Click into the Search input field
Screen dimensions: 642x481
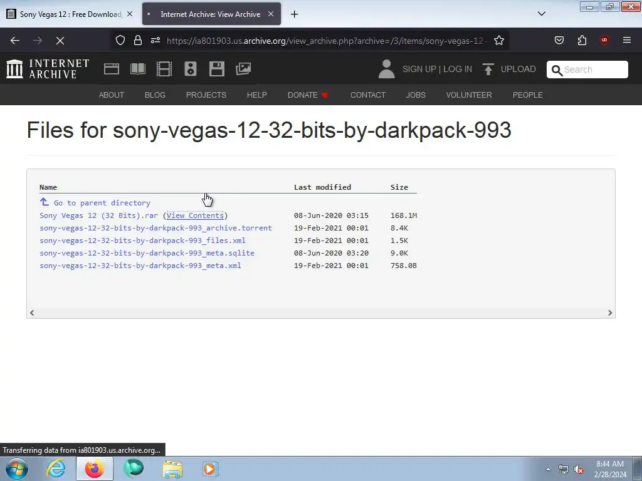[x=594, y=70]
